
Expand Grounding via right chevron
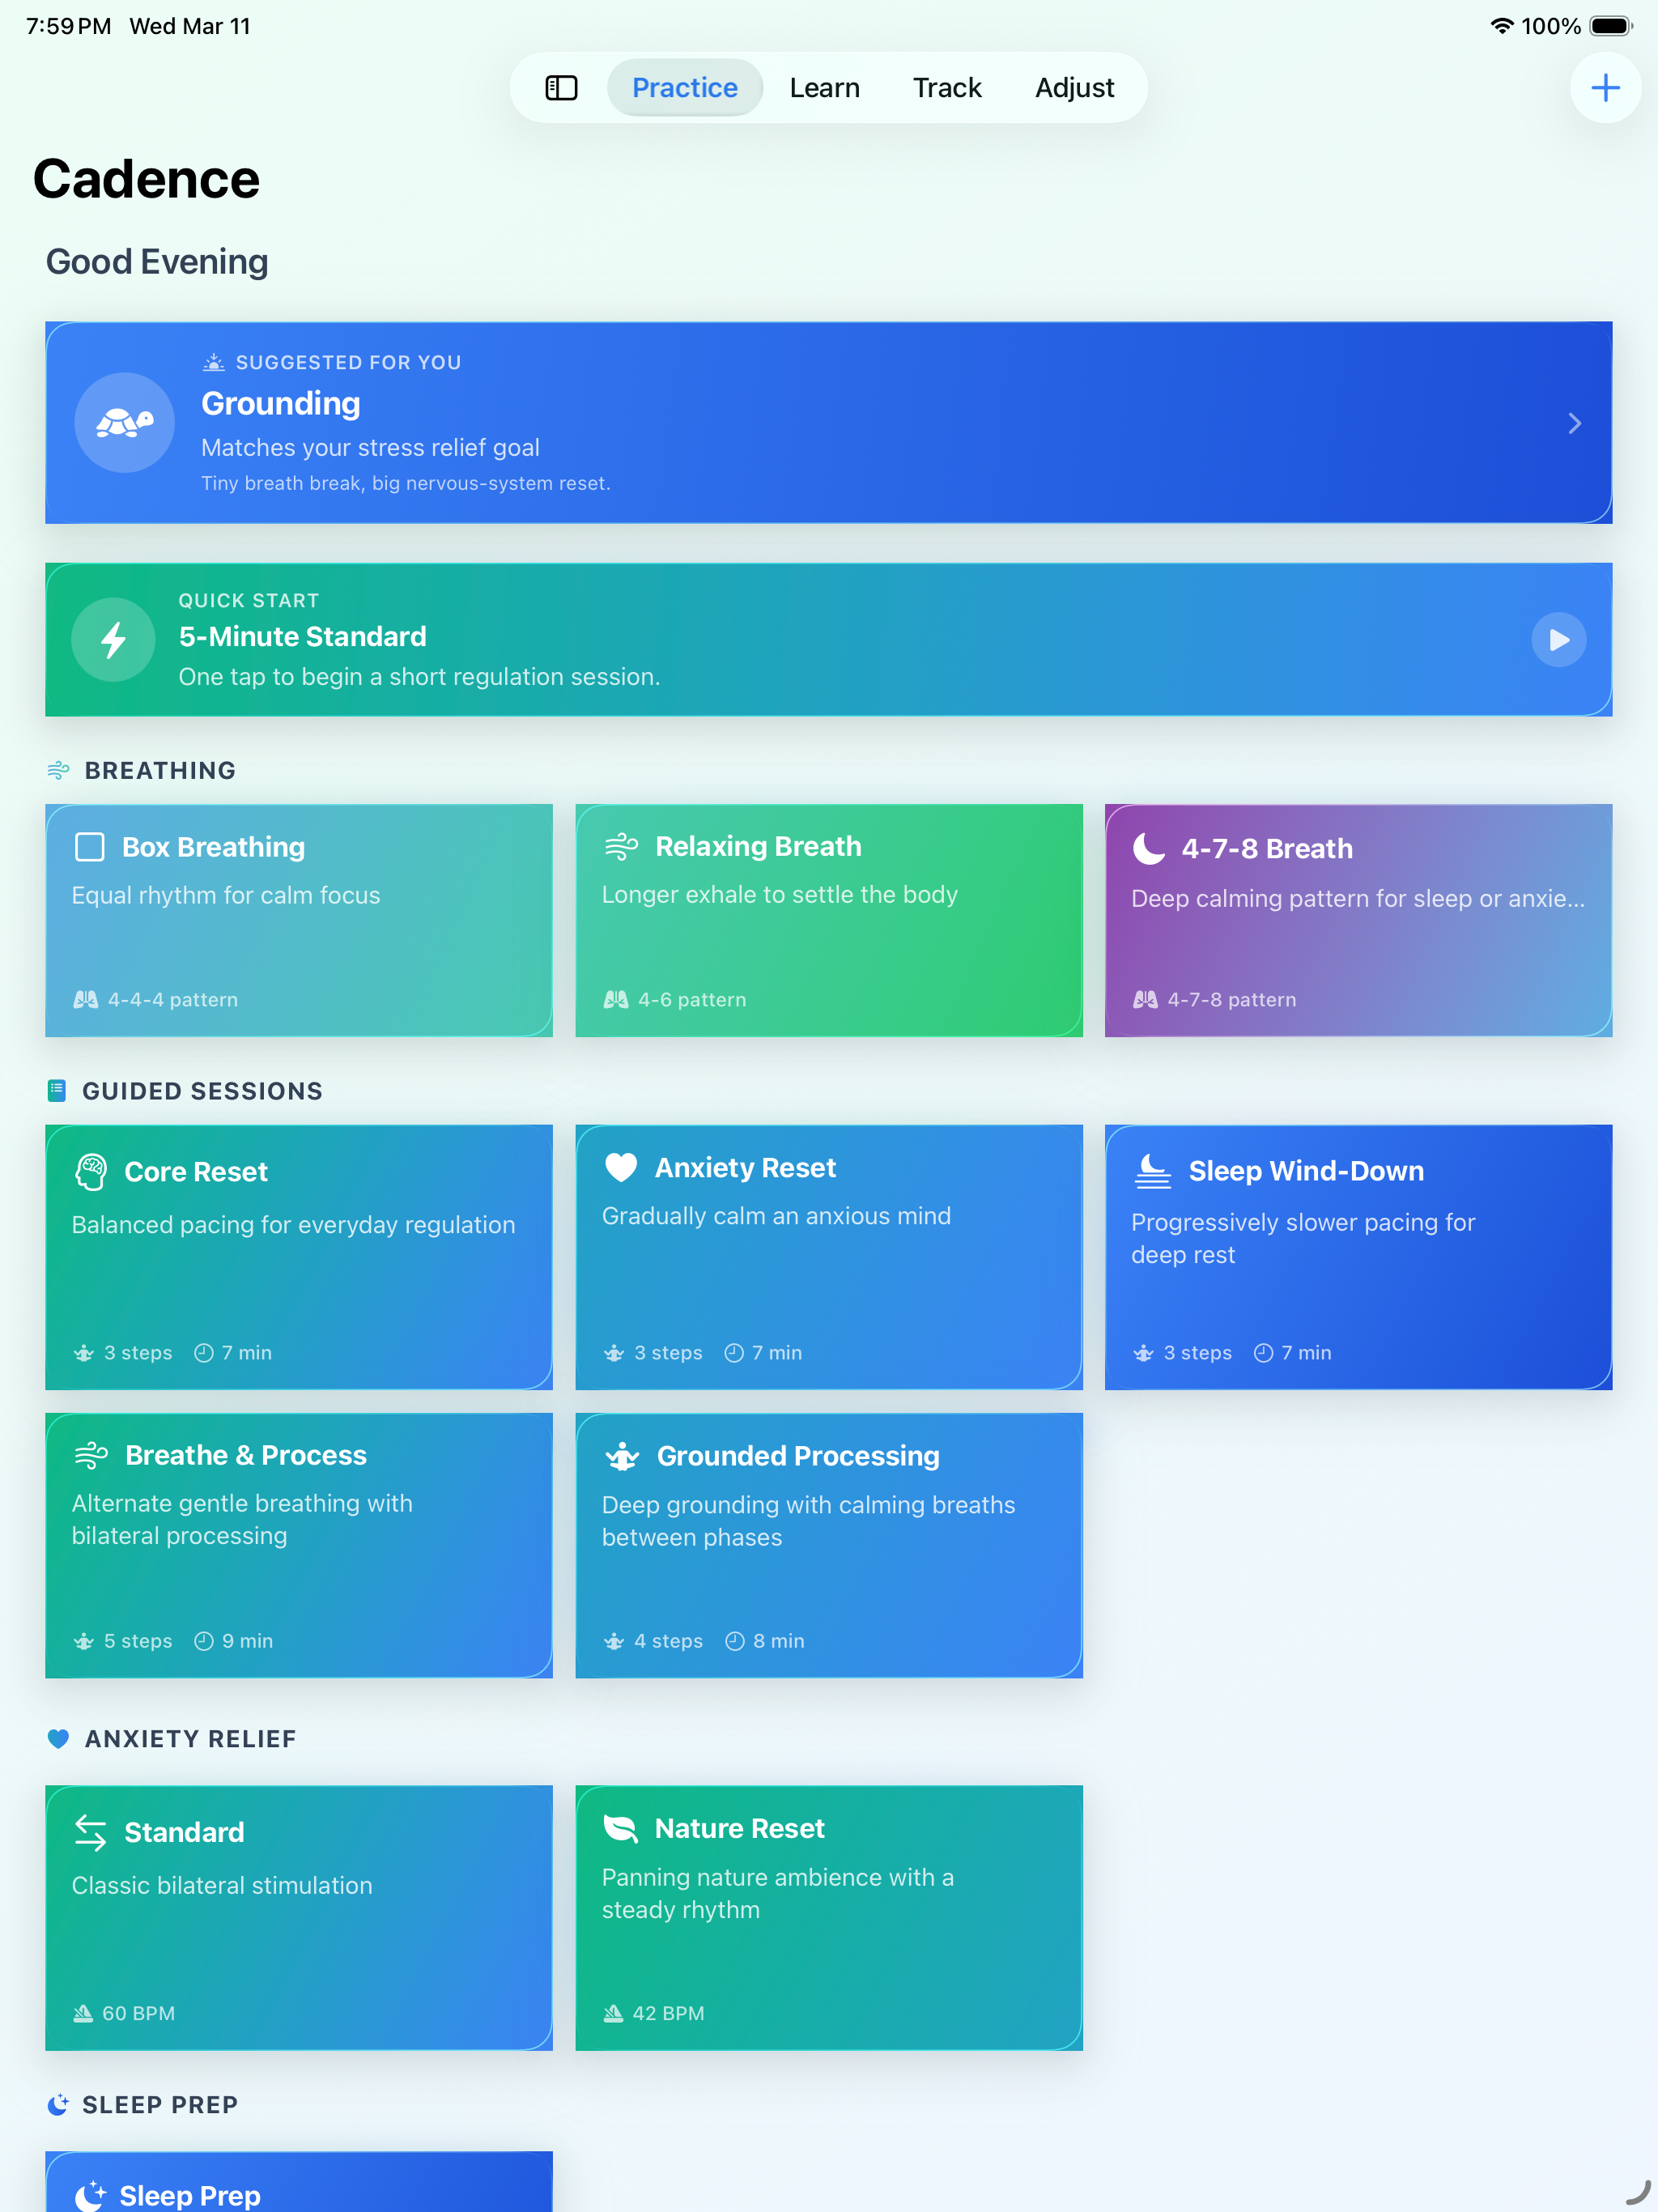click(x=1574, y=423)
